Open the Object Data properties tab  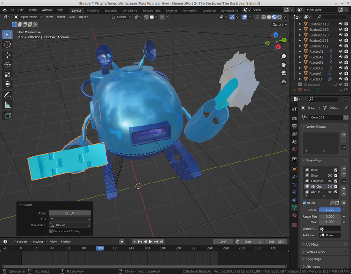point(294,208)
